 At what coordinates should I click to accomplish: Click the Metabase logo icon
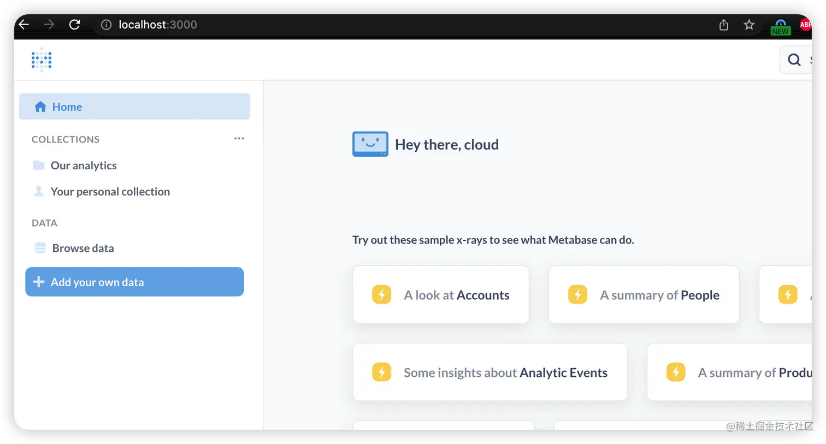click(x=42, y=60)
